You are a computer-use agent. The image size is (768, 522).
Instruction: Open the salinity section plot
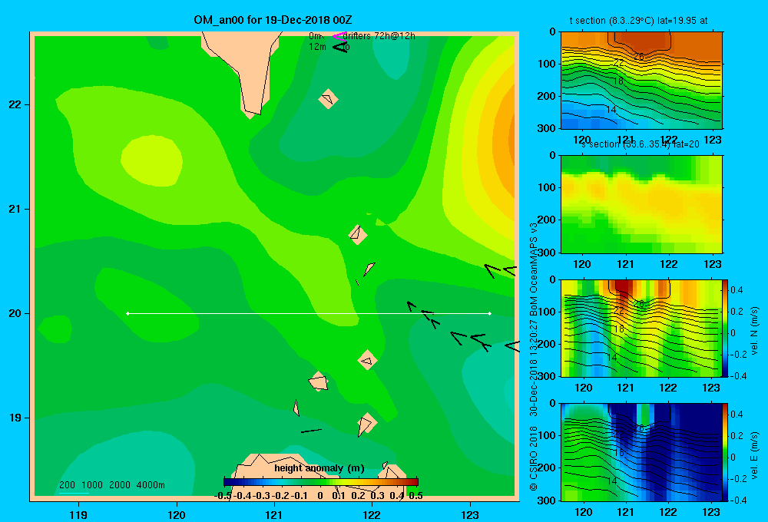[x=641, y=204]
